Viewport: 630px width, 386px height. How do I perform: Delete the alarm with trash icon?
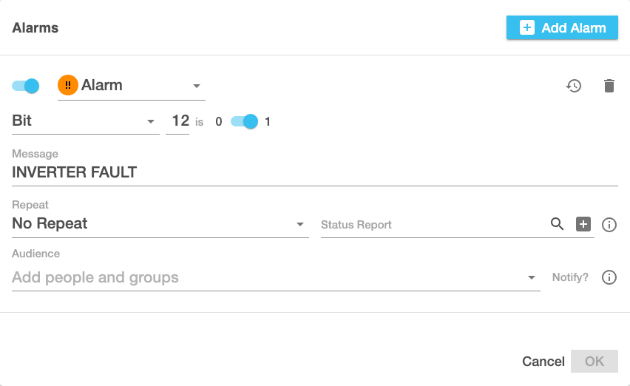tap(609, 86)
